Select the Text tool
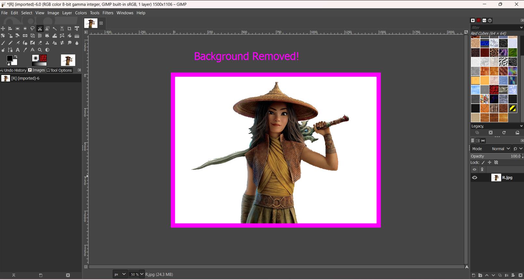The image size is (524, 280). click(18, 50)
